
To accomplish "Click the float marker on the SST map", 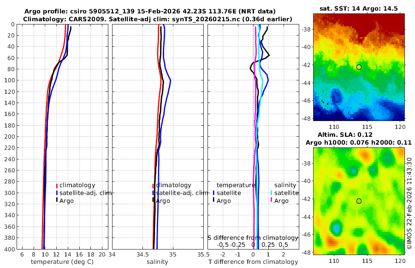I will pyautogui.click(x=359, y=67).
